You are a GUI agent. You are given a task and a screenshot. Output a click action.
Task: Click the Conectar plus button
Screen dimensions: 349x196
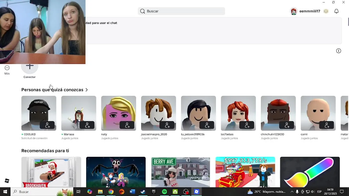pos(29,68)
